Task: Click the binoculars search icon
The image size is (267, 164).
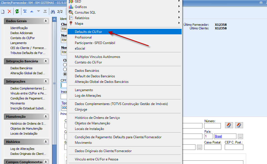Action: click(x=53, y=12)
